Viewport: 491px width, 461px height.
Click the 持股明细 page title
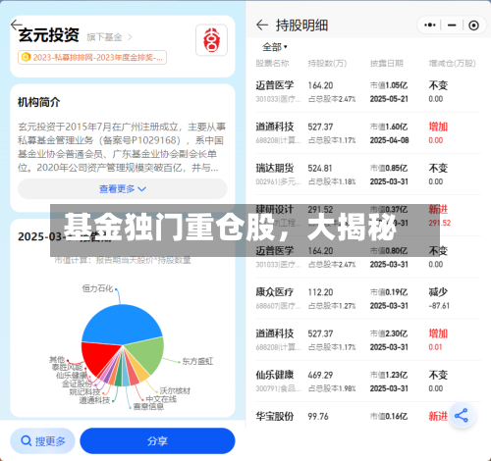301,26
